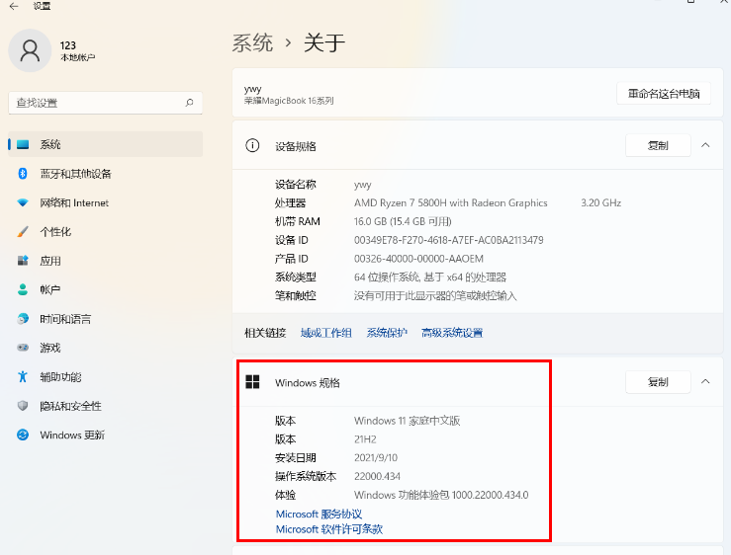Copy Windows specs with 复制 button

tap(657, 382)
